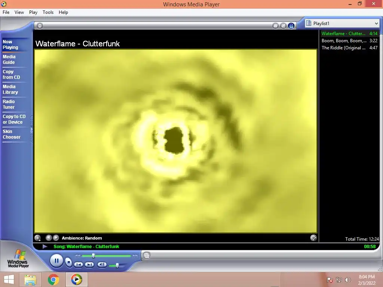Open the Skin Chooser tab
The image size is (383, 287).
pos(14,134)
